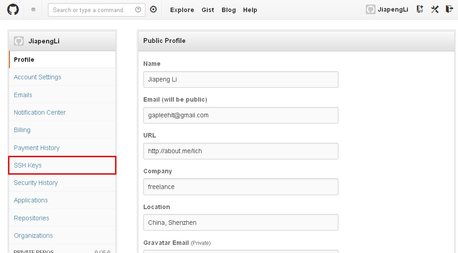Open the advanced search gear icon
This screenshot has width=458, height=253.
pos(154,9)
